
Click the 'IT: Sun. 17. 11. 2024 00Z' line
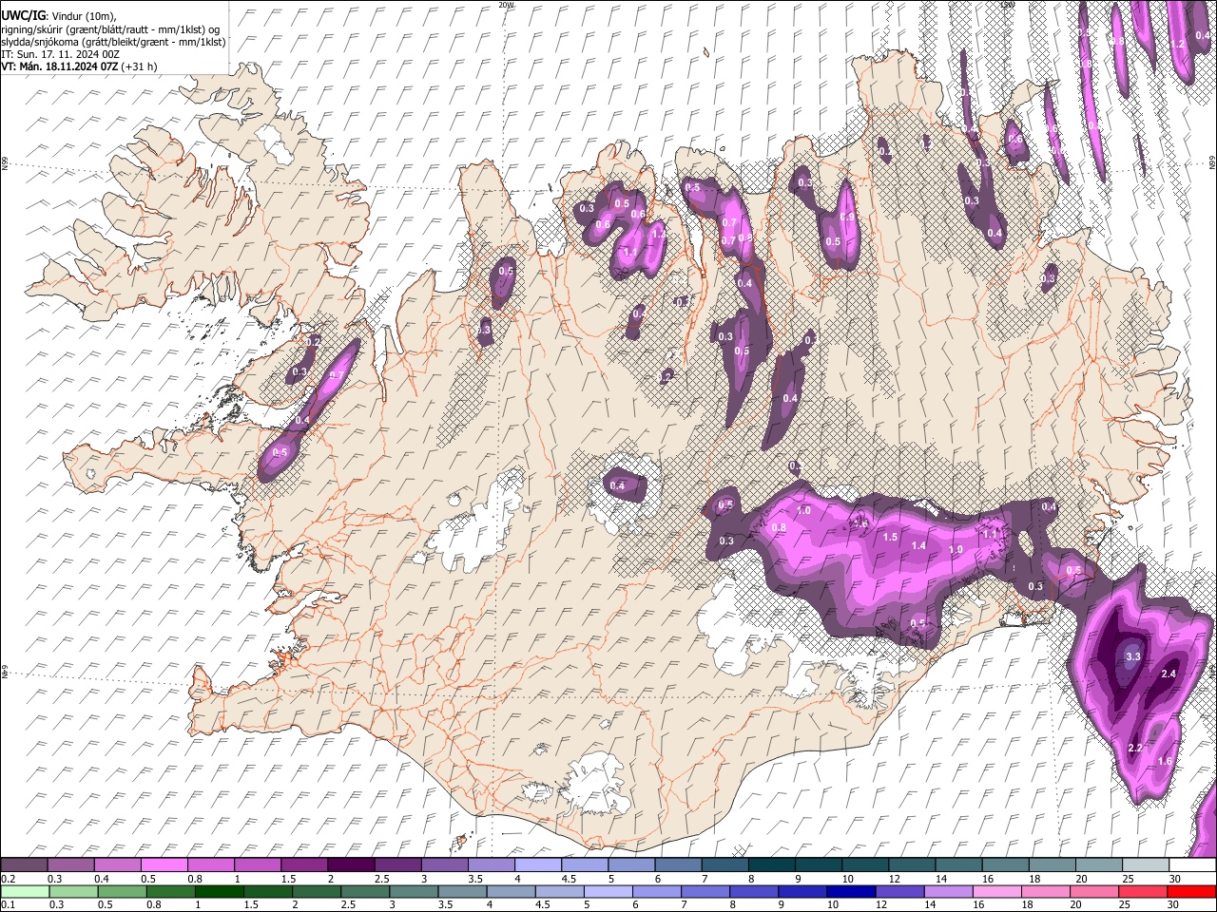click(x=61, y=54)
